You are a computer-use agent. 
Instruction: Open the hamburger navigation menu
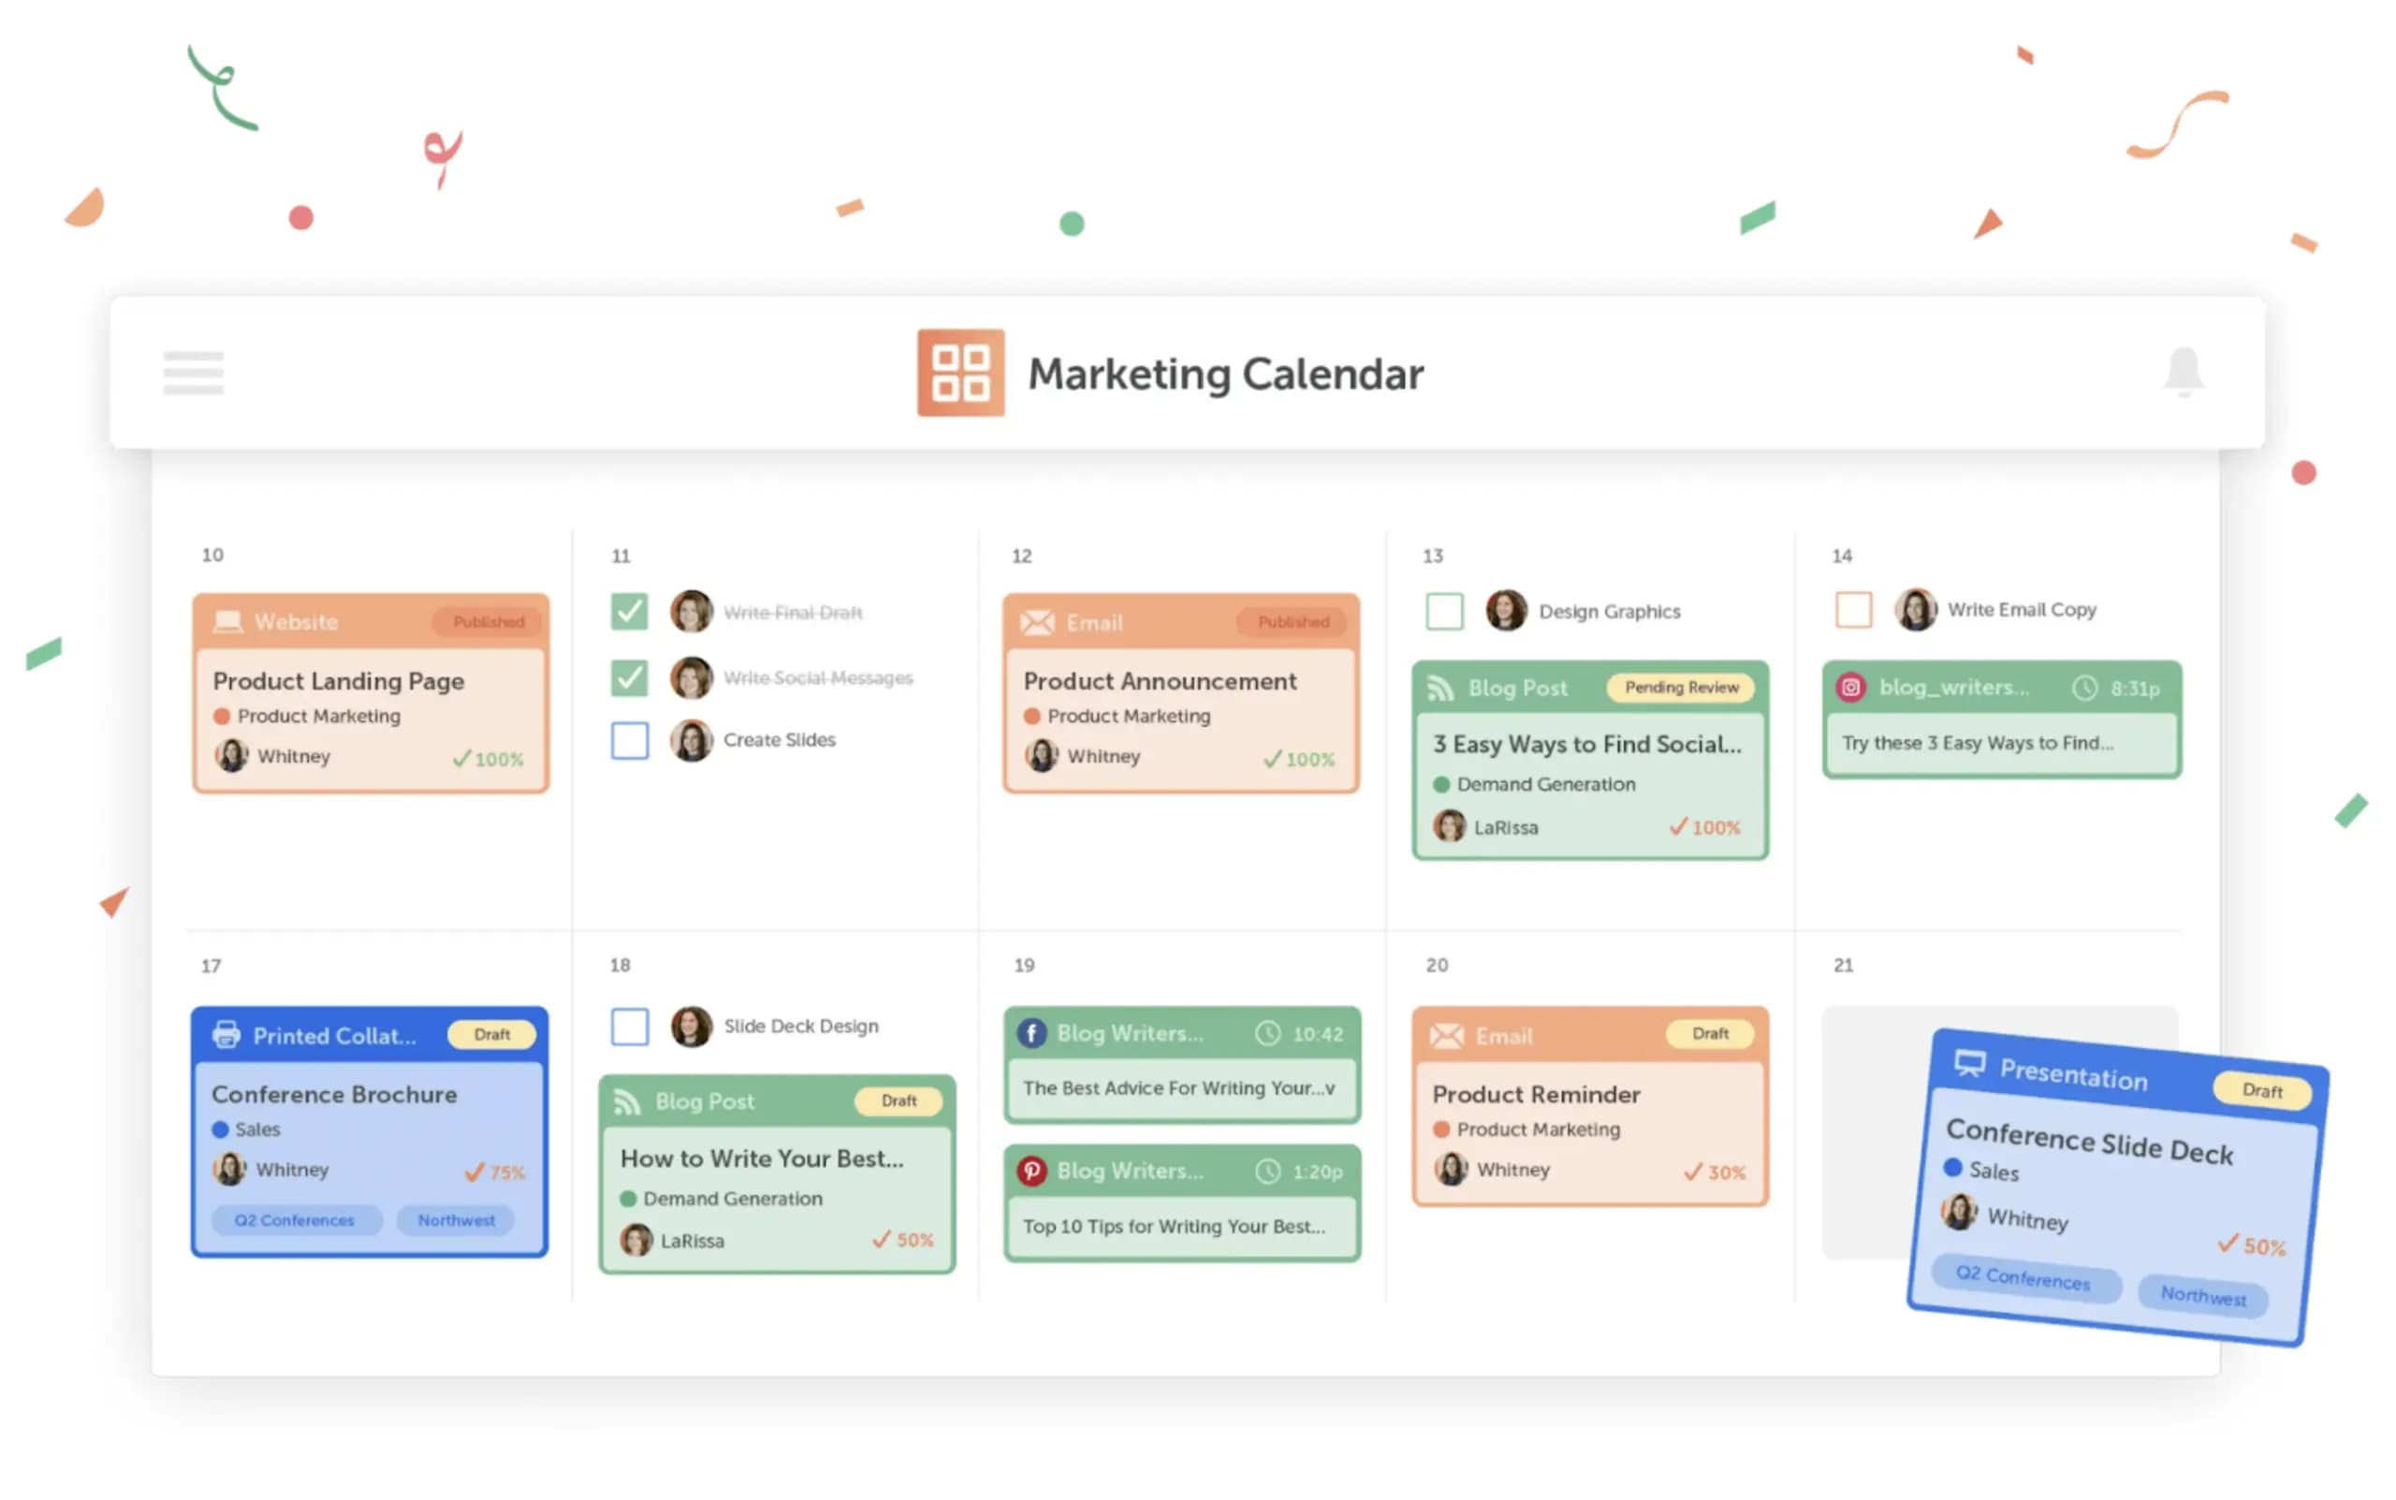(x=193, y=374)
